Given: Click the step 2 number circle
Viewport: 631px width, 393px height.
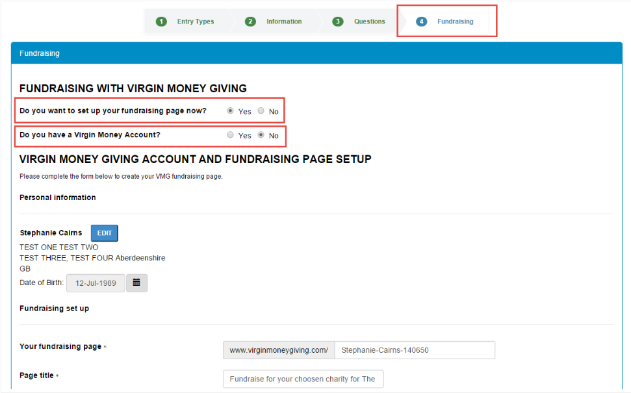Looking at the screenshot, I should click(x=250, y=21).
